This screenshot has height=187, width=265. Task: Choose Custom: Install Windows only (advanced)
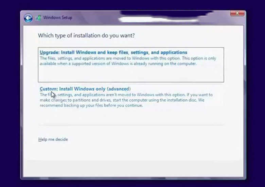85,89
